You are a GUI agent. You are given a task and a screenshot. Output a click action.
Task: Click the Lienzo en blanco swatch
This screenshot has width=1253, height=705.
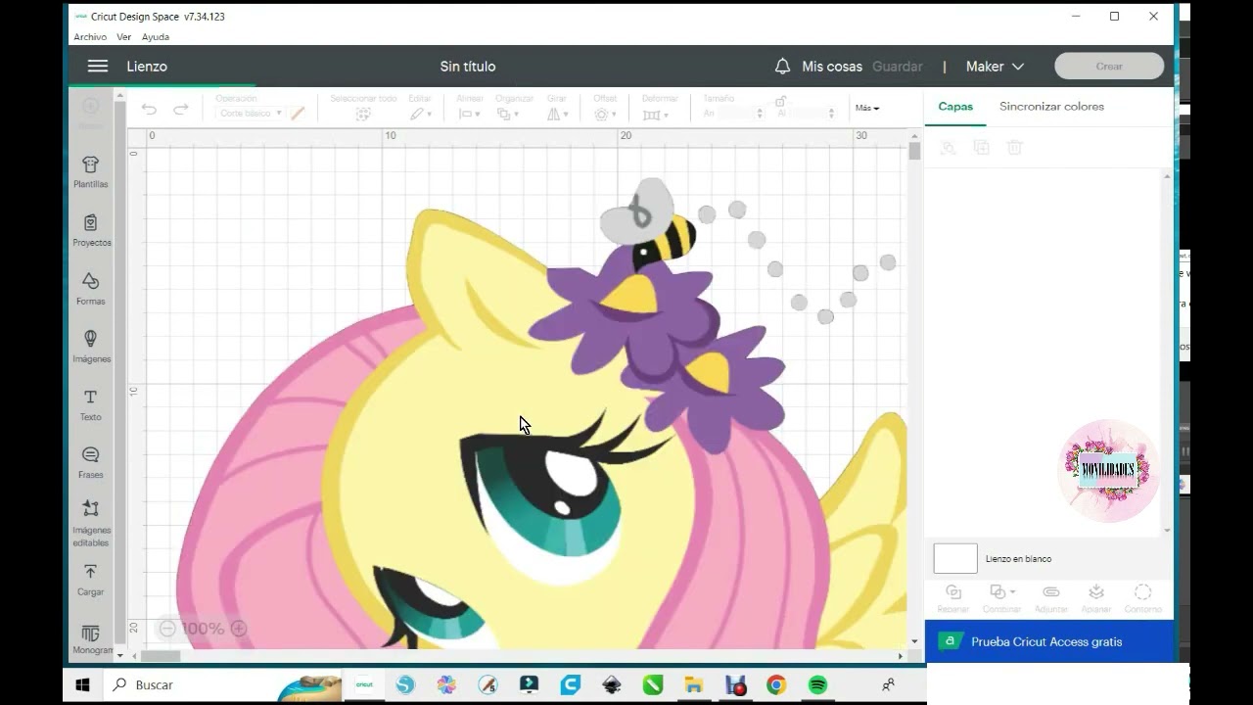click(x=955, y=558)
